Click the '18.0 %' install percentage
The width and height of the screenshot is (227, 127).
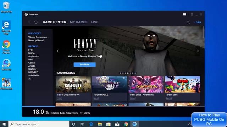(41, 112)
